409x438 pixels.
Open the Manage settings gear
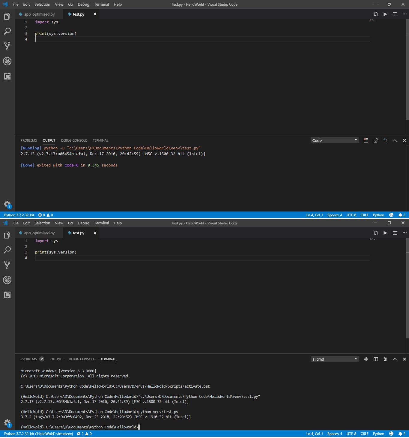(x=7, y=204)
